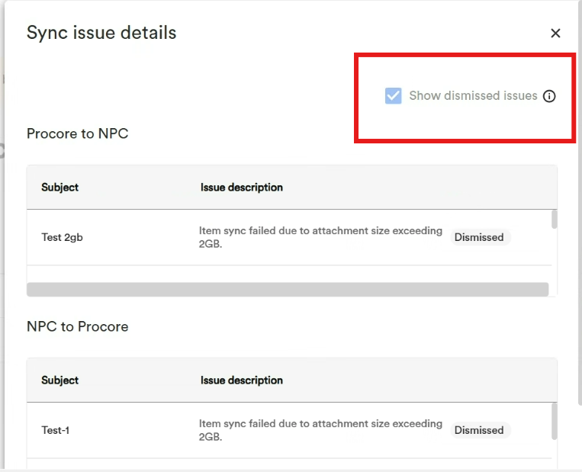
Task: Sort by Subject in NPC to Procore table
Action: [x=59, y=380]
